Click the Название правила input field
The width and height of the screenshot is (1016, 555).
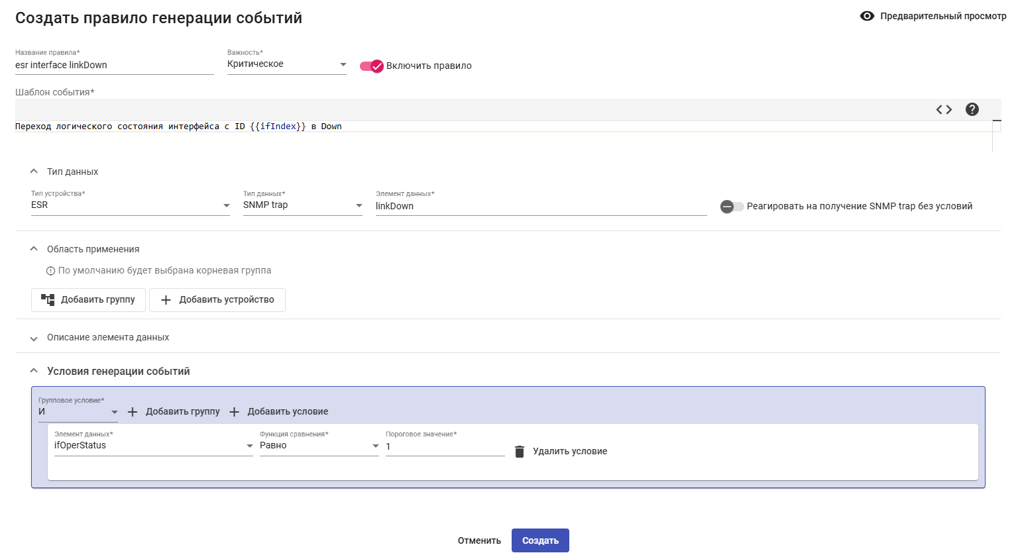[x=114, y=65]
